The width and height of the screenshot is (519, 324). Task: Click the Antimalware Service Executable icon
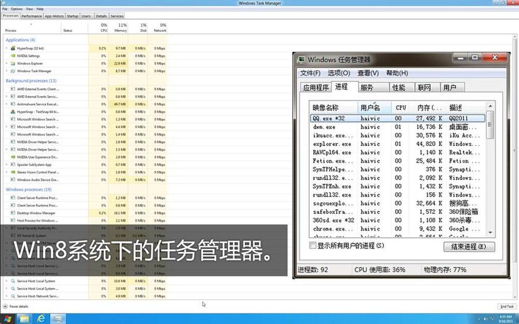click(x=13, y=104)
